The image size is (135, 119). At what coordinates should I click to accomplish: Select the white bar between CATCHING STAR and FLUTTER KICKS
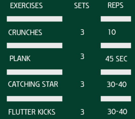coord(35,99)
